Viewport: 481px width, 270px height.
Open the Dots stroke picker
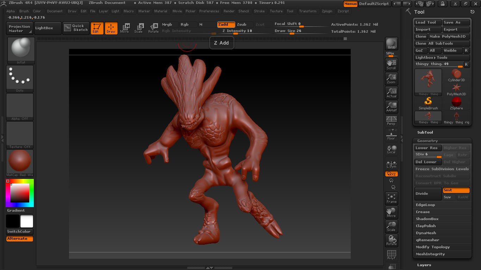(x=20, y=79)
